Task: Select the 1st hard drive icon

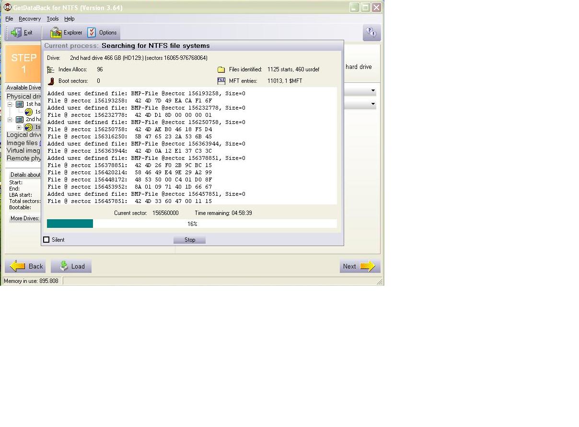Action: pos(20,104)
